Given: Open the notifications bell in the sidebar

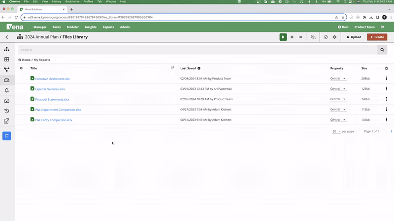Looking at the screenshot, I should (7, 90).
